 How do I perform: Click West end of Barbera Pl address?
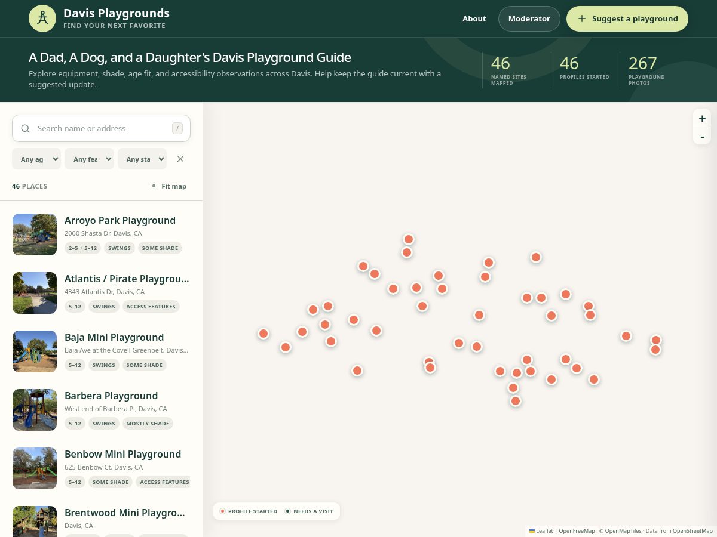(115, 409)
